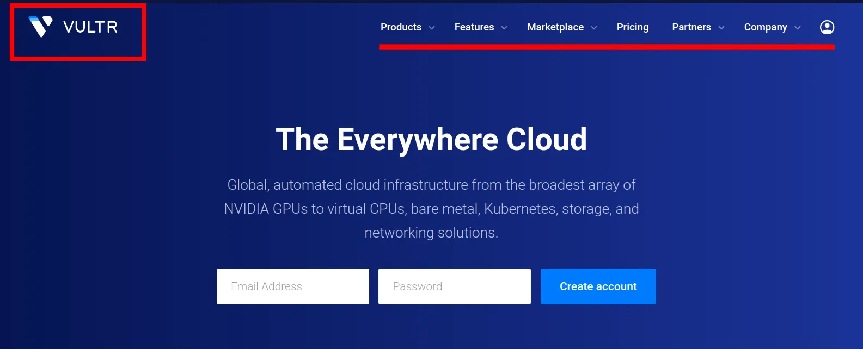The width and height of the screenshot is (863, 349).
Task: Expand the Products dropdown chevron
Action: tap(432, 28)
